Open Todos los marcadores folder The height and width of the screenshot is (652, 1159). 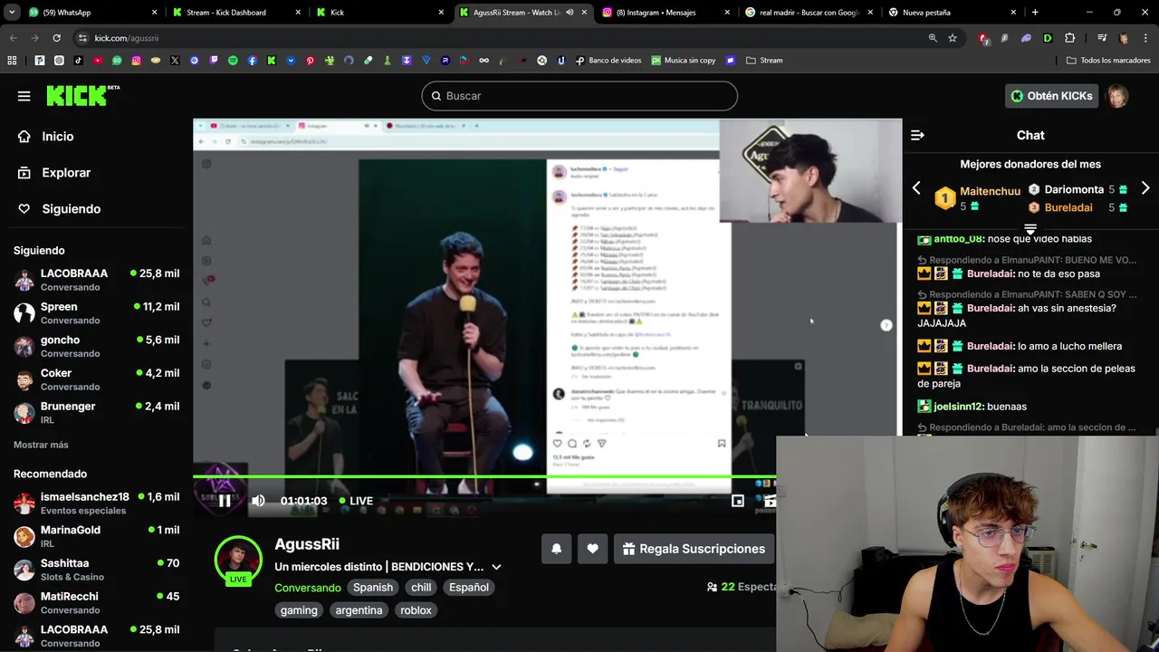1108,61
